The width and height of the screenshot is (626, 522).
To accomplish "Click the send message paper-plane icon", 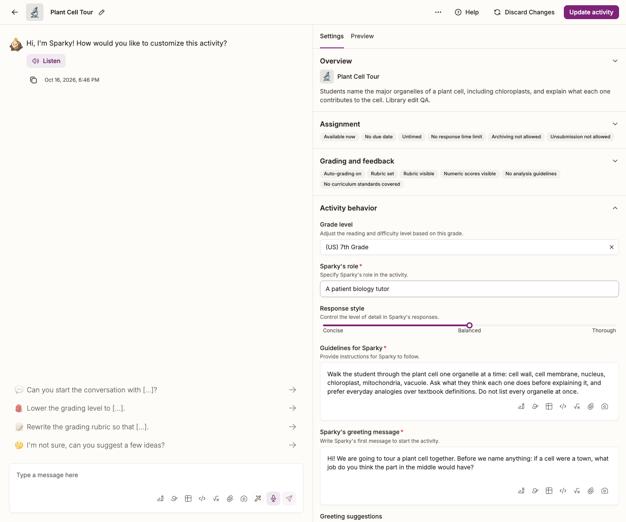I will click(289, 499).
